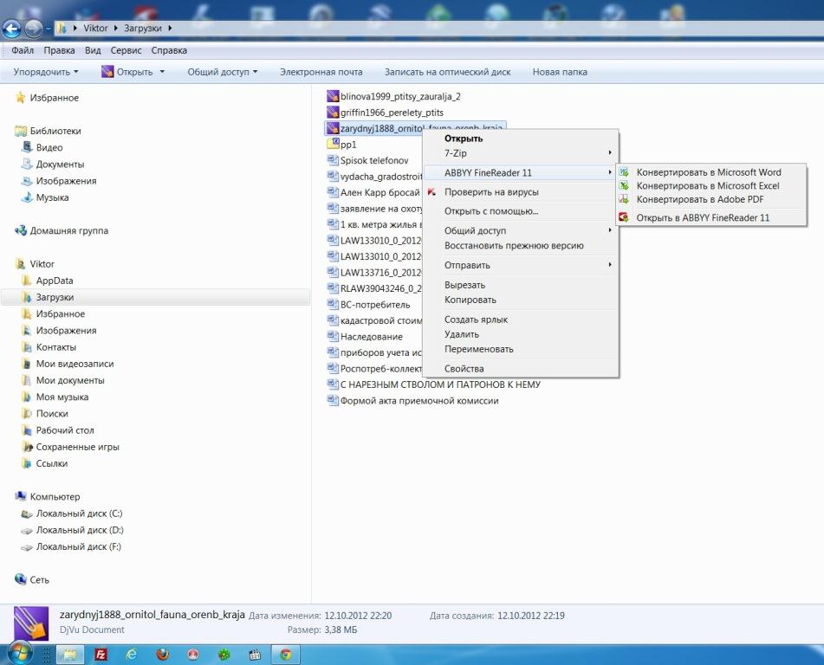Click Открыть в ABBYY FineReader 11
Image resolution: width=824 pixels, height=665 pixels.
[703, 217]
